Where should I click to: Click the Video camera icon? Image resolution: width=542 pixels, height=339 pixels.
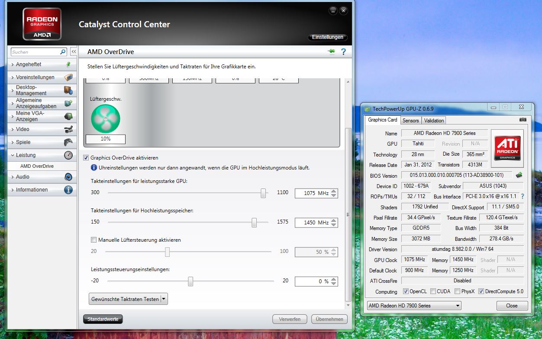(68, 129)
